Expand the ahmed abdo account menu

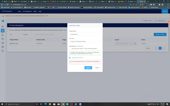162,21
